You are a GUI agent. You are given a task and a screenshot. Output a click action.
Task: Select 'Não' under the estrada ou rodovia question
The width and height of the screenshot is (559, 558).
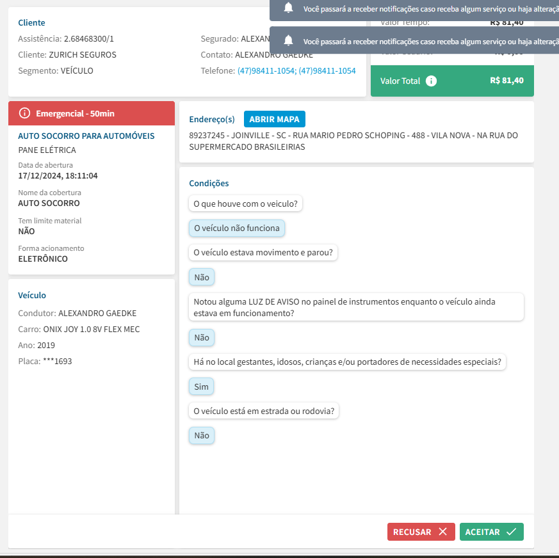click(201, 436)
